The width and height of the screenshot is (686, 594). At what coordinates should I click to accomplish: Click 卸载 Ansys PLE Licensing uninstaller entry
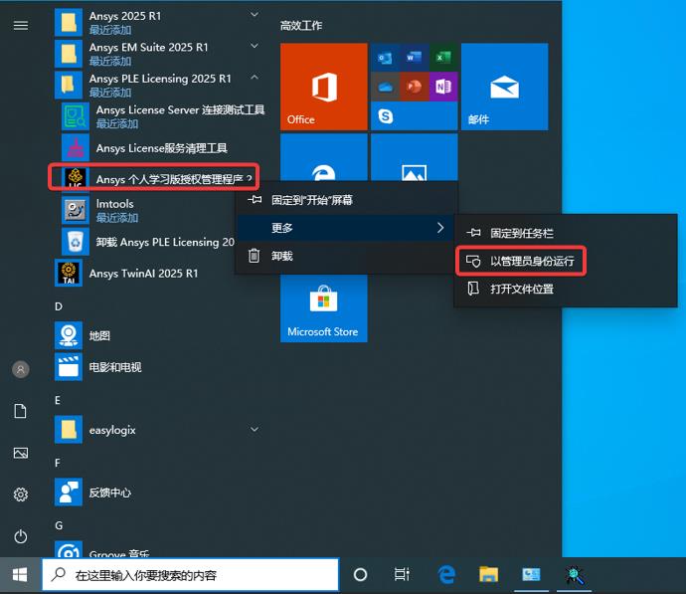tap(149, 242)
